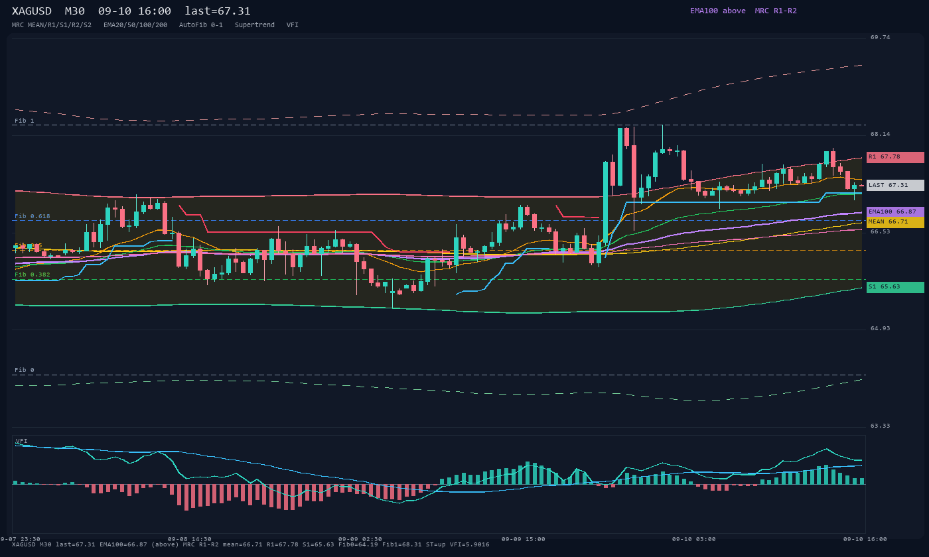This screenshot has width=929, height=557.
Task: Click the 09-10 16:00 time axis label
Action: coord(865,539)
